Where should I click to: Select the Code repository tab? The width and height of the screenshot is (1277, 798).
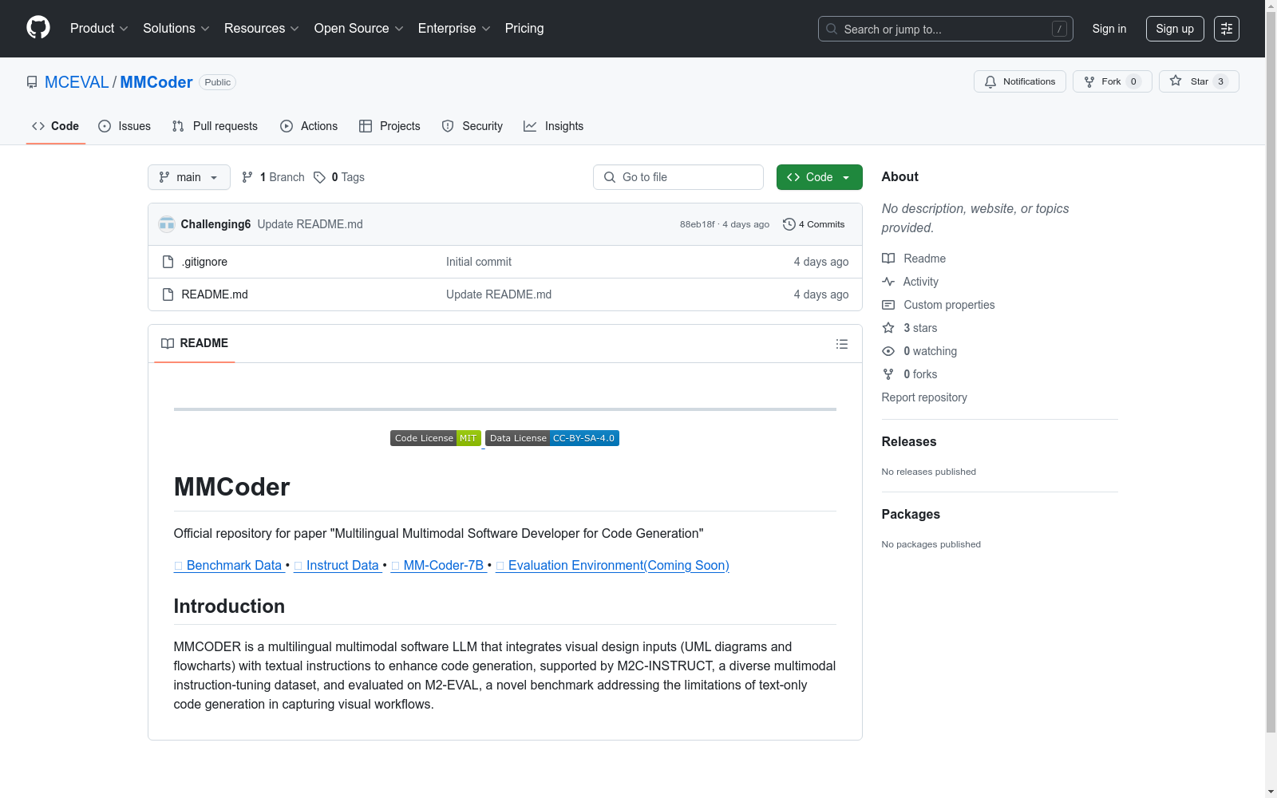pyautogui.click(x=56, y=126)
